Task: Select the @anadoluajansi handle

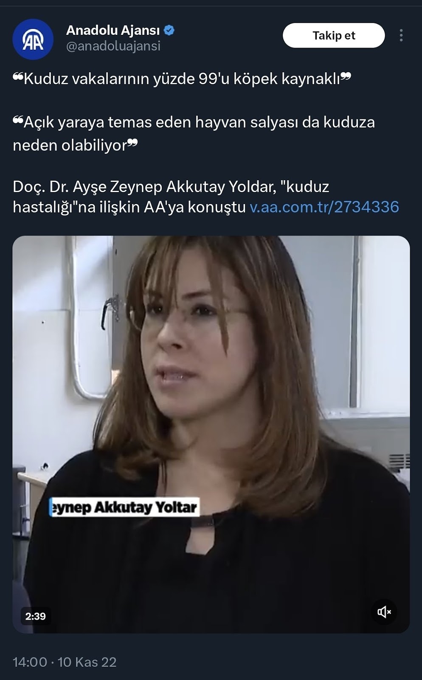Action: [113, 46]
